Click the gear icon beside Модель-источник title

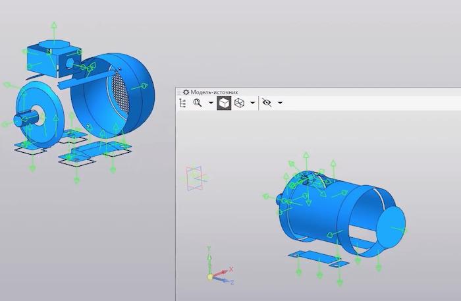tap(186, 92)
